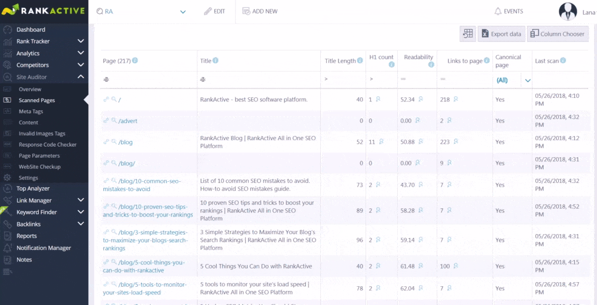Open Notification Manager
597x305 pixels.
(43, 248)
